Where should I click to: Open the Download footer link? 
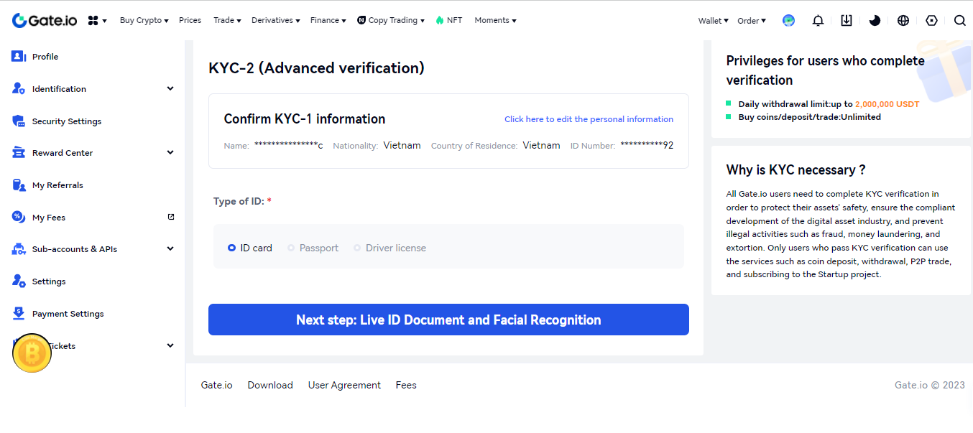pos(270,385)
